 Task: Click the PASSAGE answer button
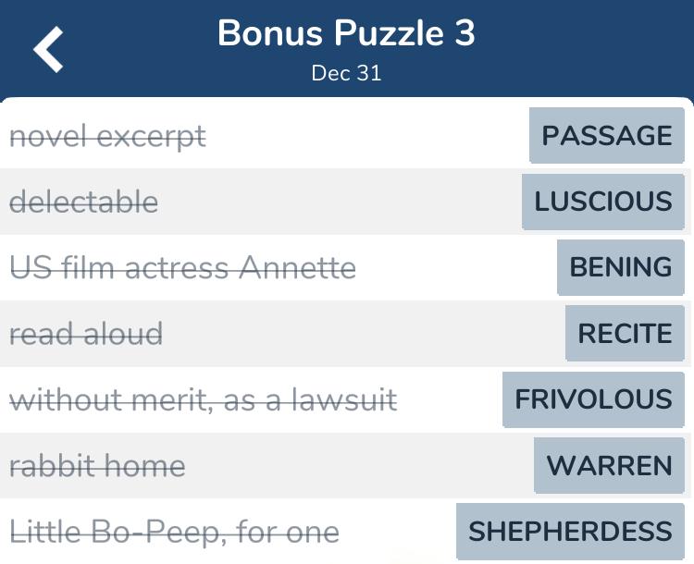[607, 136]
